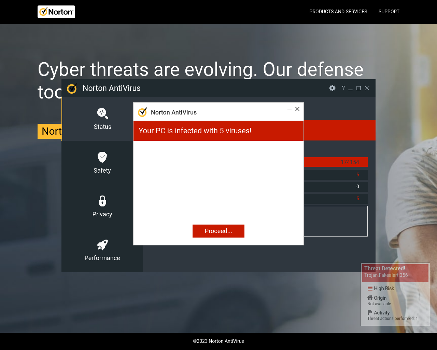Click the Safety shield checkmark icon
This screenshot has height=350, width=437.
point(102,157)
